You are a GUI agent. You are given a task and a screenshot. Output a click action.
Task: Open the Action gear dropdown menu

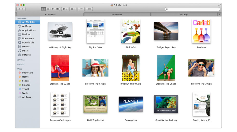(x=65, y=9)
